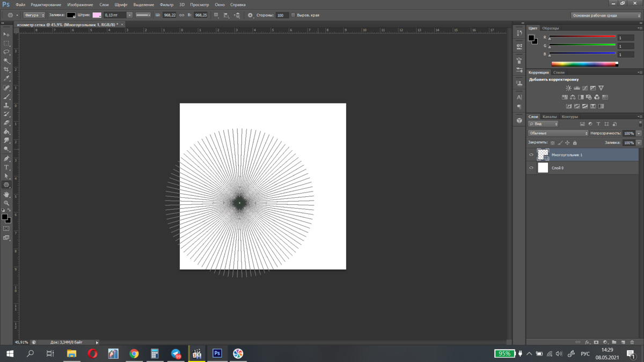Click the Стороны sides input field
Viewport: 644px width, 362px height.
[x=282, y=15]
